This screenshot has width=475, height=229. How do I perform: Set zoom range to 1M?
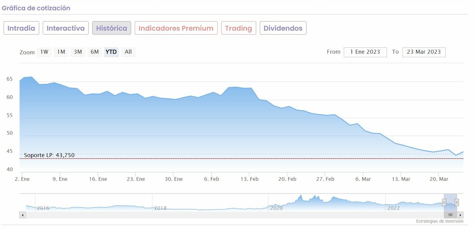click(61, 52)
